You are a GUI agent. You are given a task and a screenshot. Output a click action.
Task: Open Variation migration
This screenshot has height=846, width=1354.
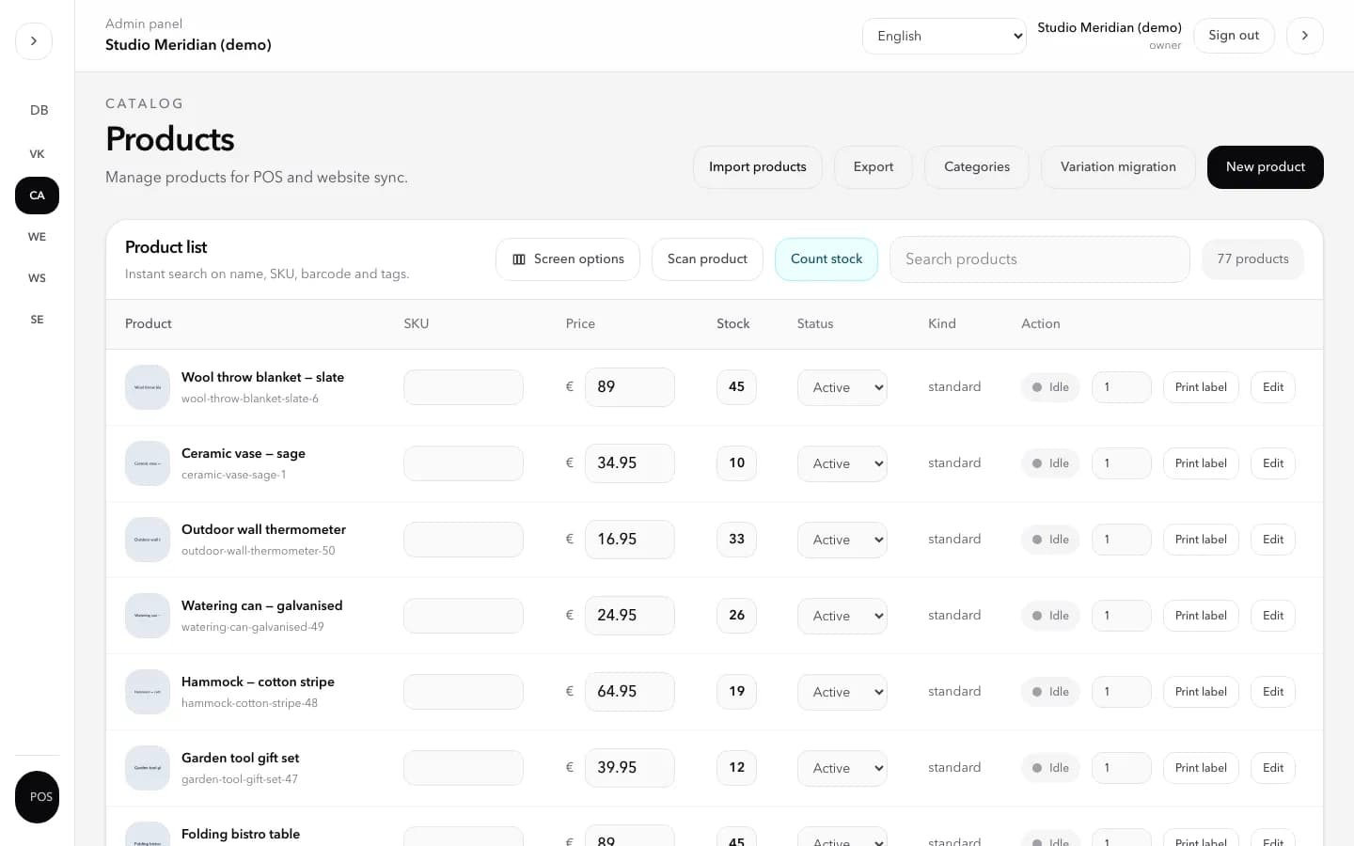click(x=1118, y=167)
